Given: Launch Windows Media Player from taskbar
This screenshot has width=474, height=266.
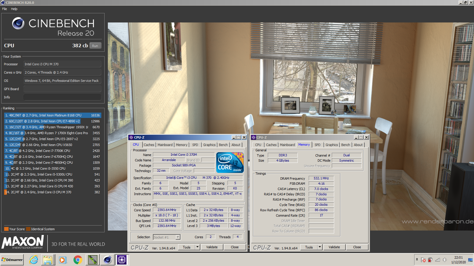Looking at the screenshot, I should [62, 260].
